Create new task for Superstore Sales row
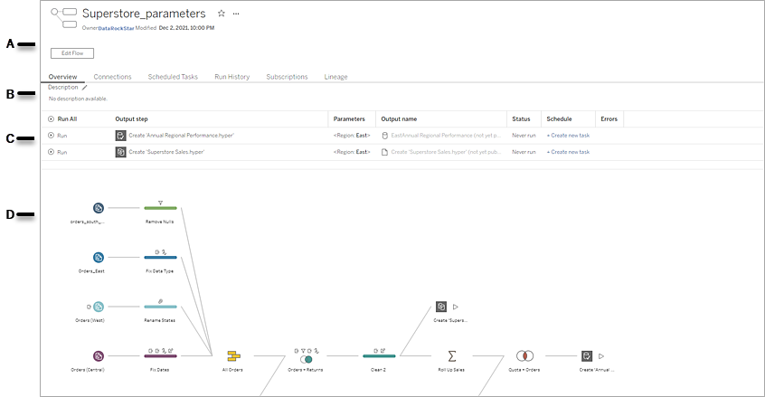Viewport: 765px width, 397px height. click(568, 152)
